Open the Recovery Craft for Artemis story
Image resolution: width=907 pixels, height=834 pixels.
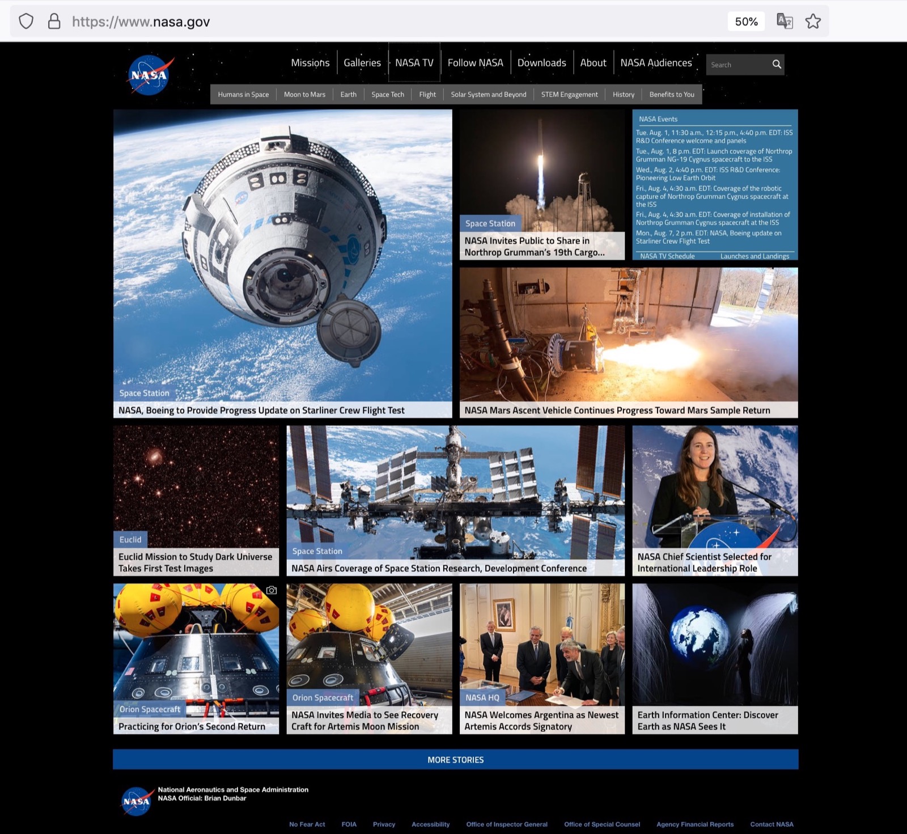point(365,721)
